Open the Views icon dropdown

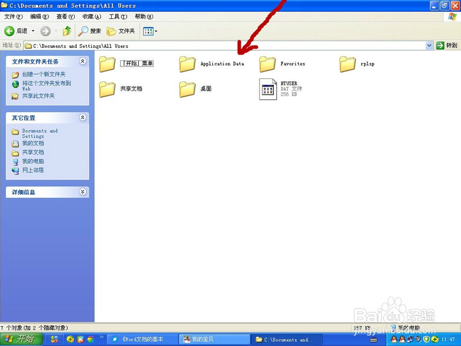click(x=150, y=31)
